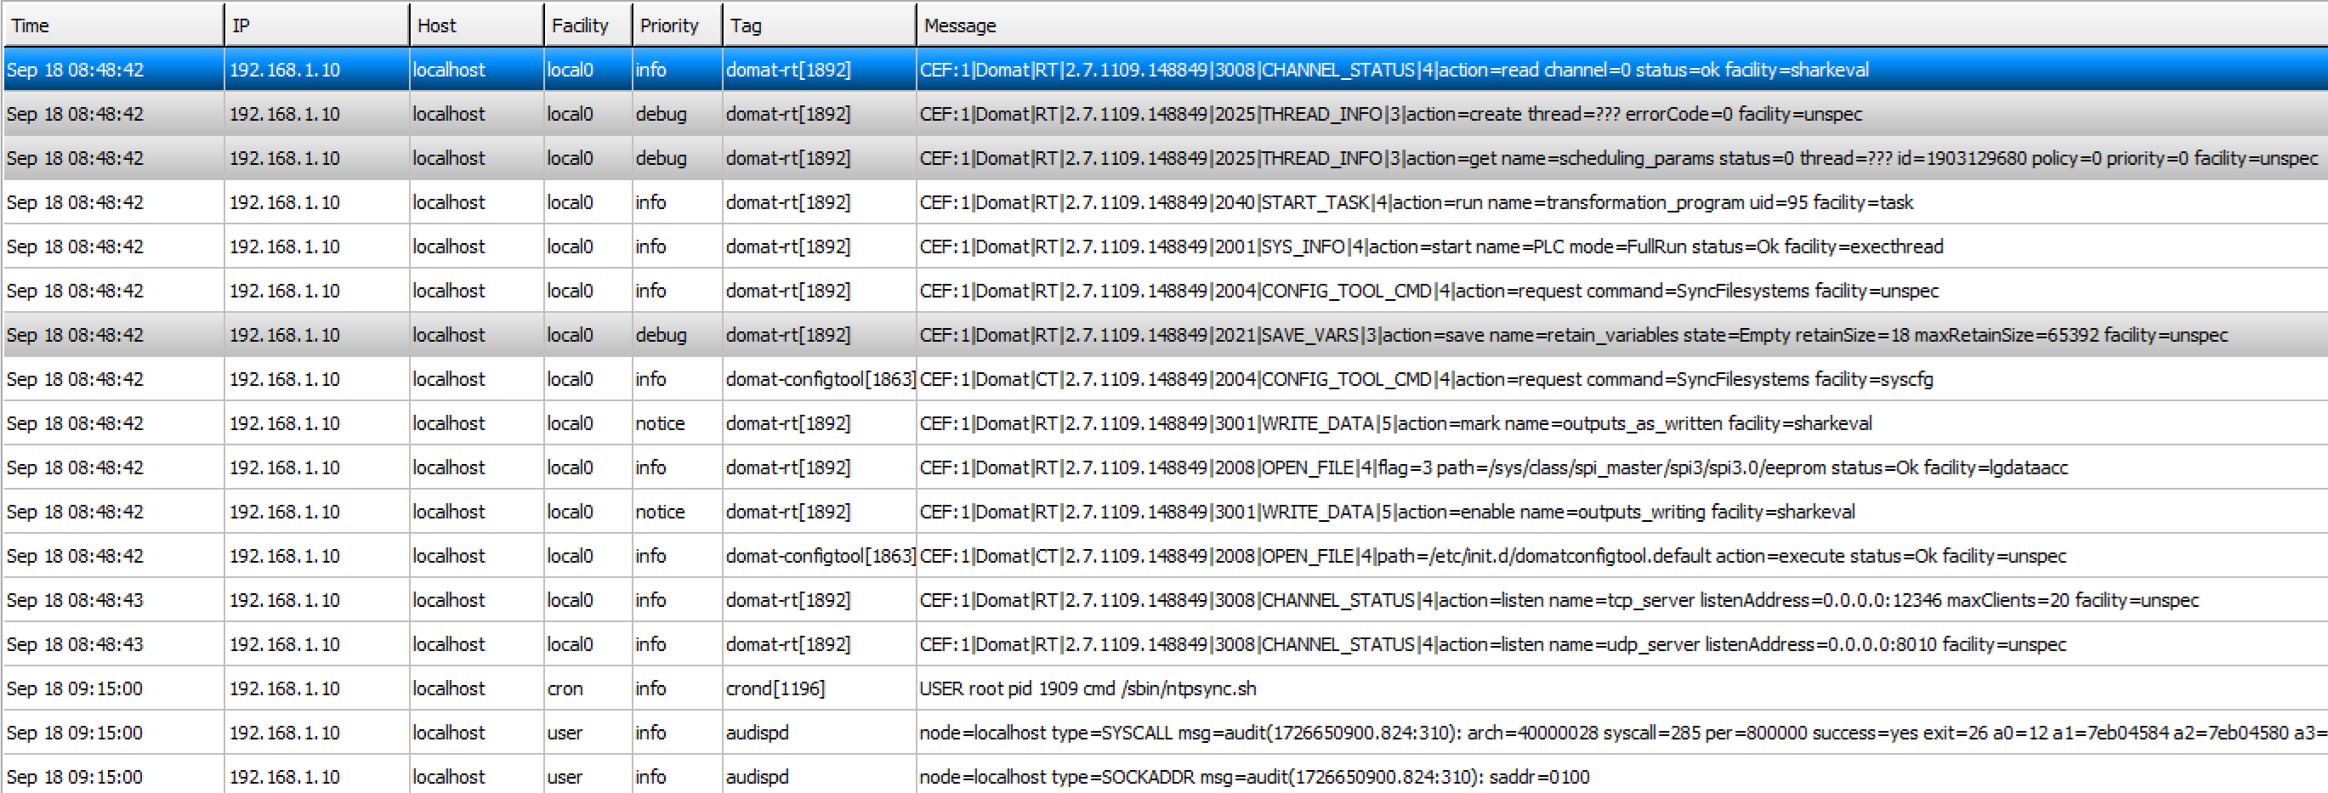Select the OPEN_FILE domatconfigtool.default message

pos(1493,557)
